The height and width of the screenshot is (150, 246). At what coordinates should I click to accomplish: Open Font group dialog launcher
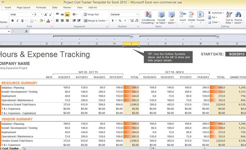52,26
